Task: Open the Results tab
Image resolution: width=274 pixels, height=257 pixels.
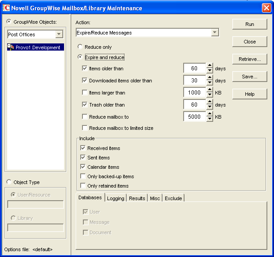Action: tap(137, 198)
